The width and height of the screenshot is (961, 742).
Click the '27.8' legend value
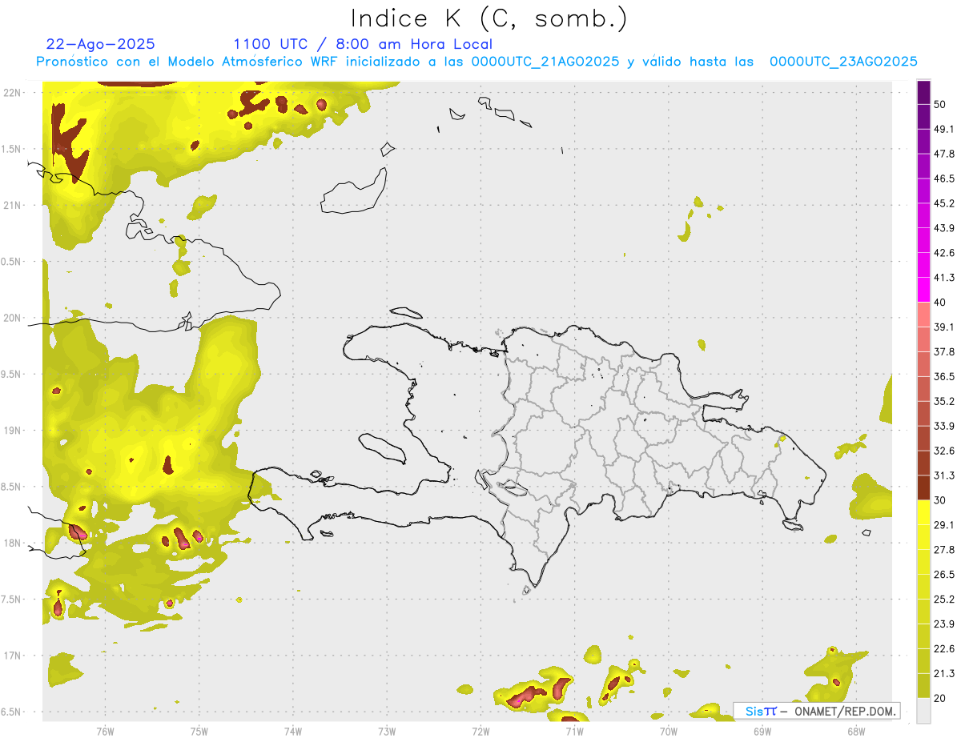pyautogui.click(x=944, y=550)
